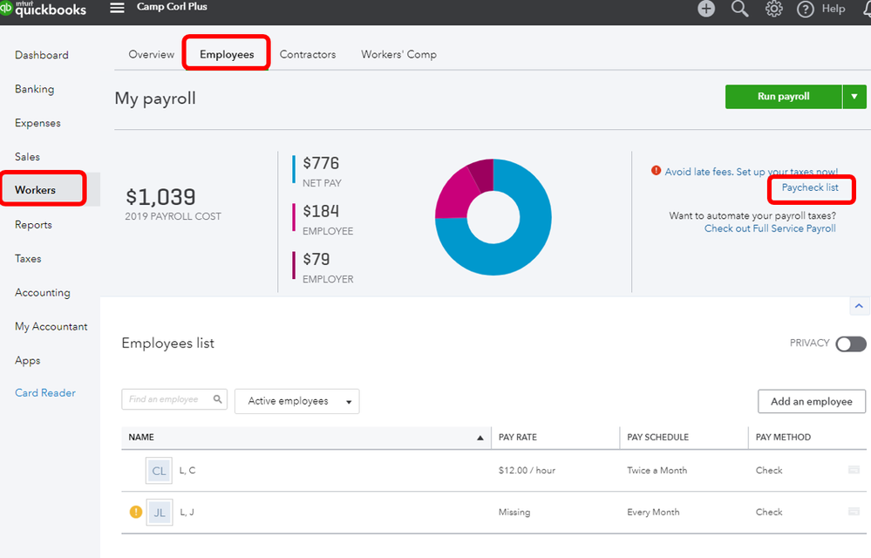Open employee L, J
The image size is (871, 558).
click(187, 512)
